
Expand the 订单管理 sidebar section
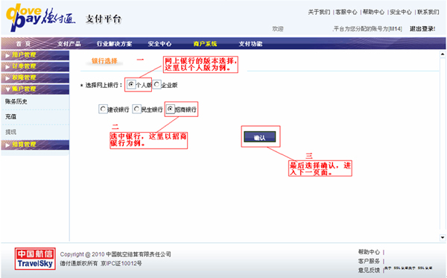tap(35, 66)
